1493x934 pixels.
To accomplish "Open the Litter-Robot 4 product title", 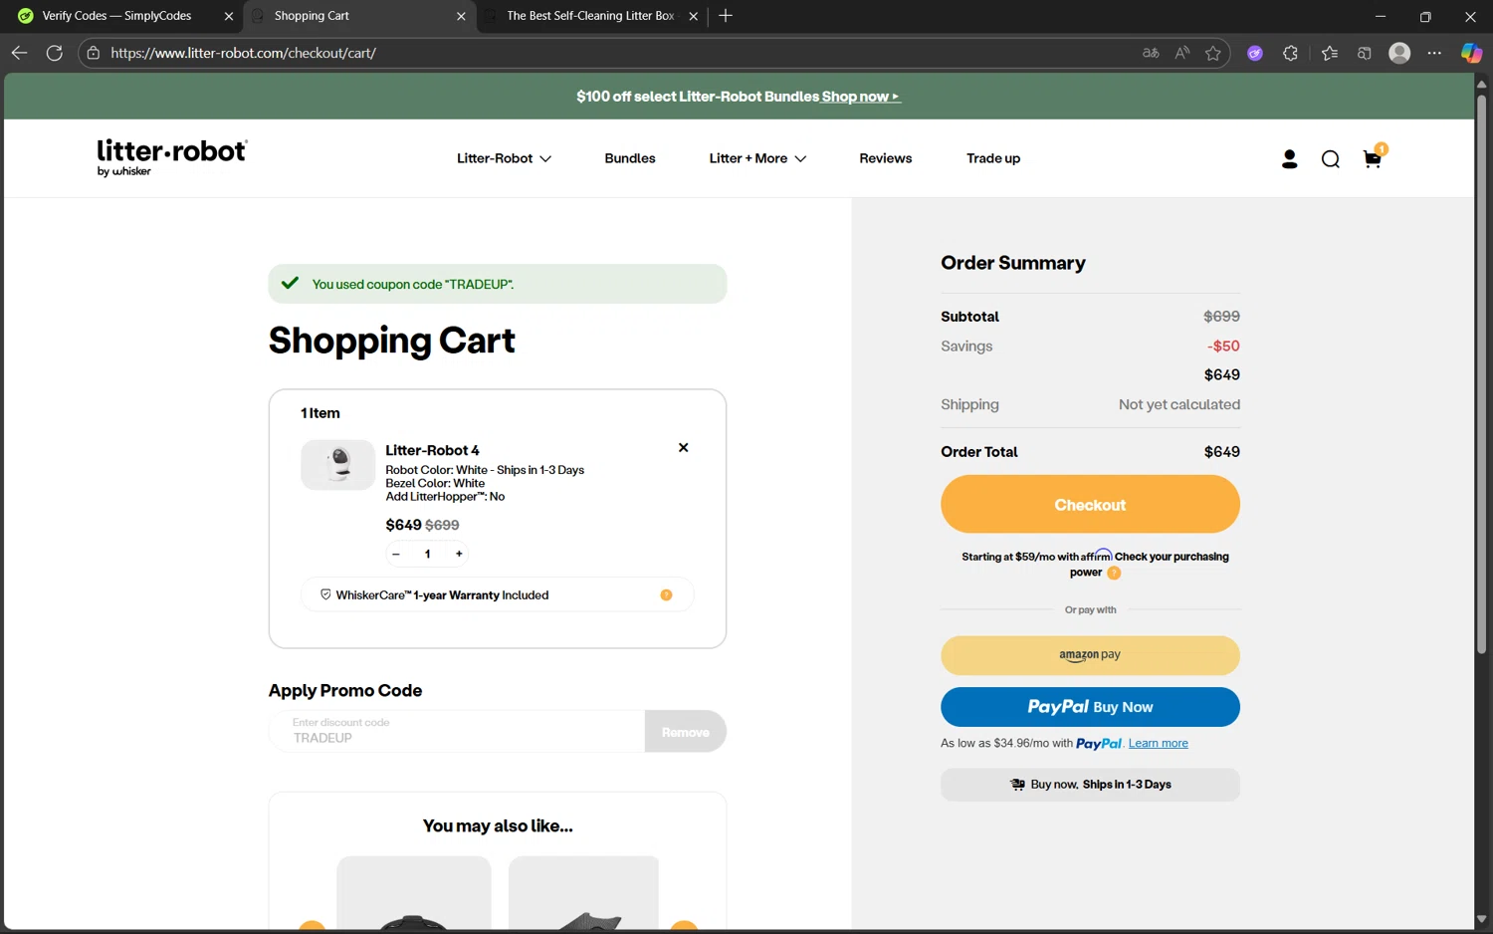I will click(432, 450).
